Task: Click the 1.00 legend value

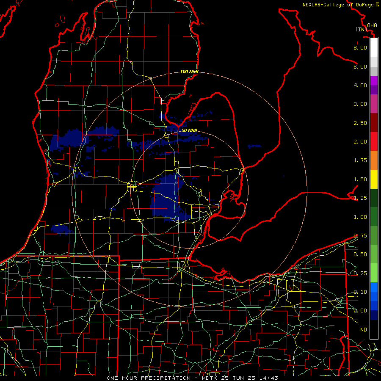Action: click(x=360, y=217)
